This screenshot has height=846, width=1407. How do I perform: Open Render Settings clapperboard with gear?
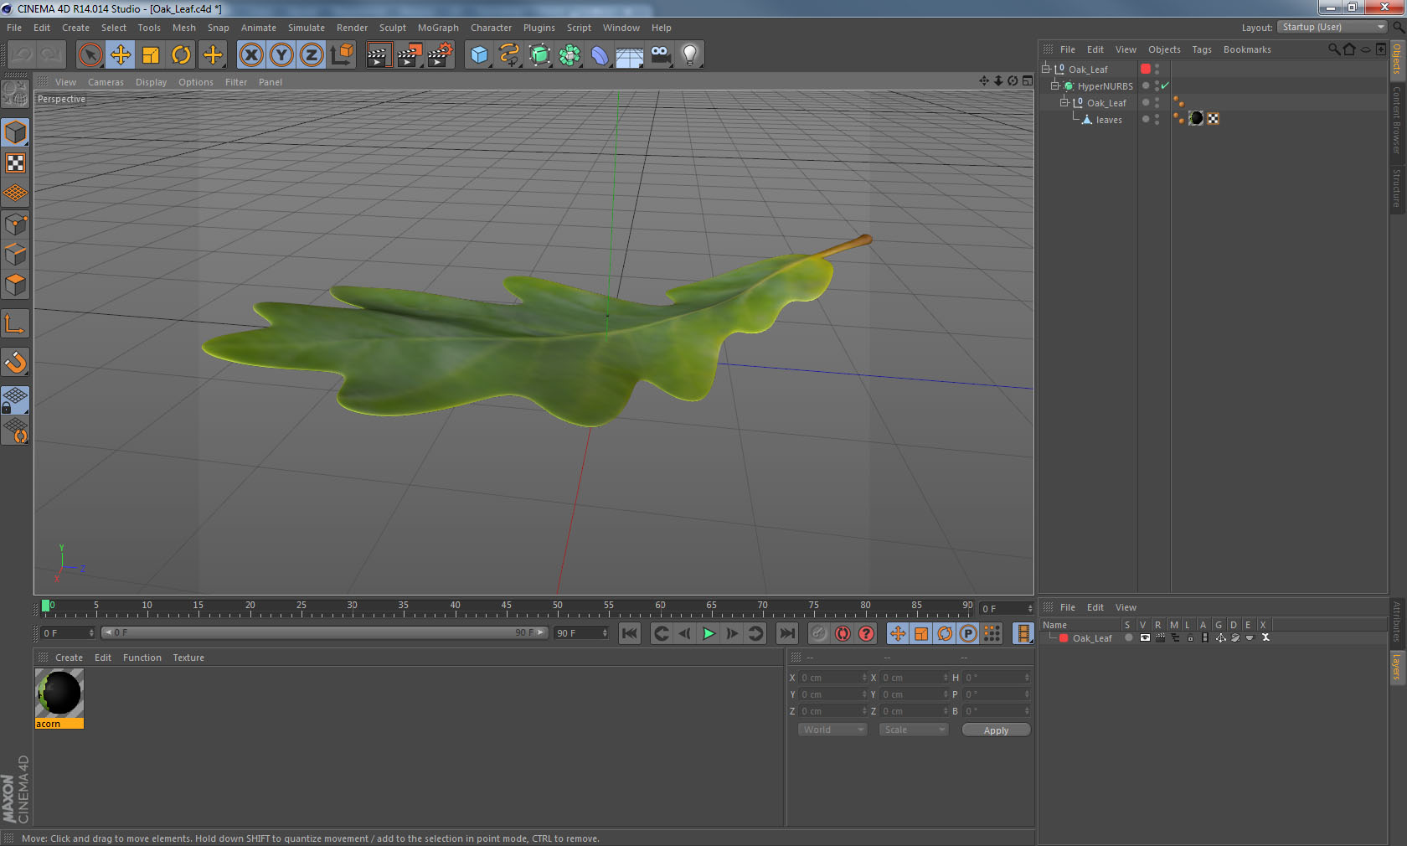[440, 55]
